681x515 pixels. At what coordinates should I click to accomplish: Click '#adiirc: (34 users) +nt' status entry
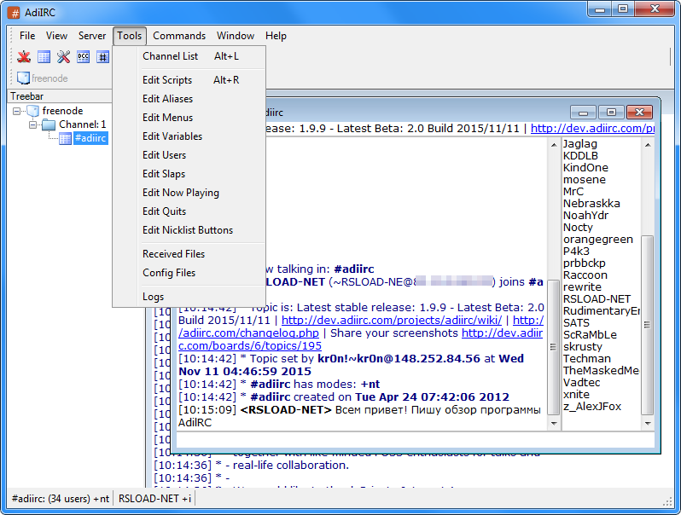(61, 499)
